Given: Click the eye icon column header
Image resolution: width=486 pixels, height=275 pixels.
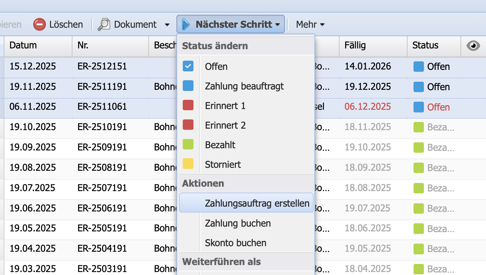Looking at the screenshot, I should pos(473,45).
